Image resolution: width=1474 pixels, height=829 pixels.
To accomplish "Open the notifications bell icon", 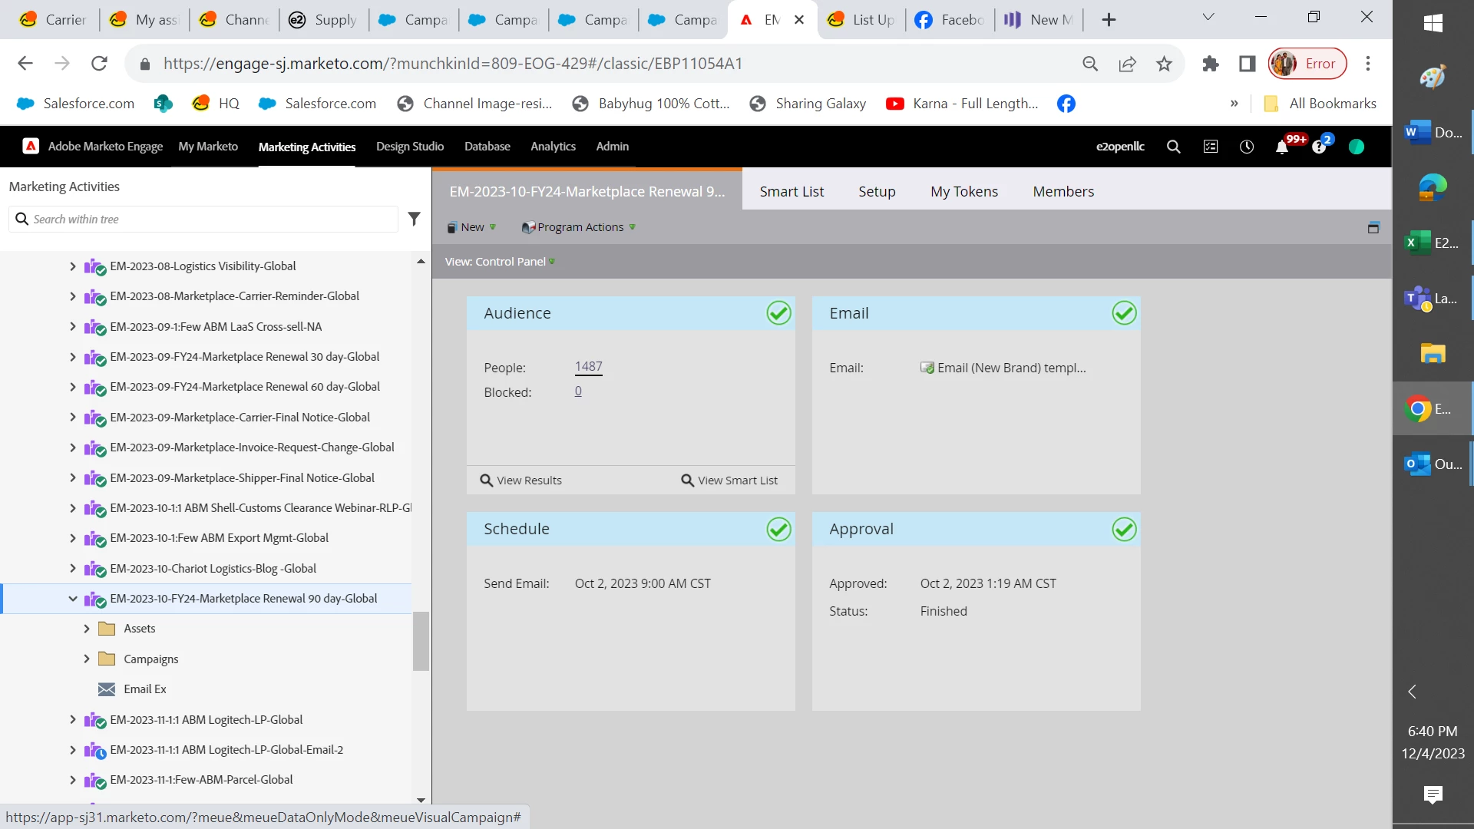I will (1281, 147).
